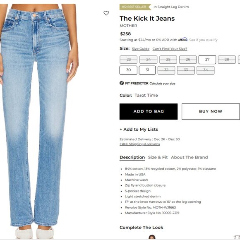The height and width of the screenshot is (240, 240).
Task: Switch to About The Brand tab
Action: click(x=190, y=157)
